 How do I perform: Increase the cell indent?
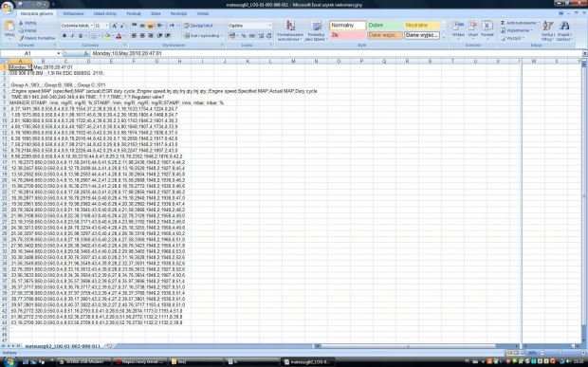pos(168,36)
